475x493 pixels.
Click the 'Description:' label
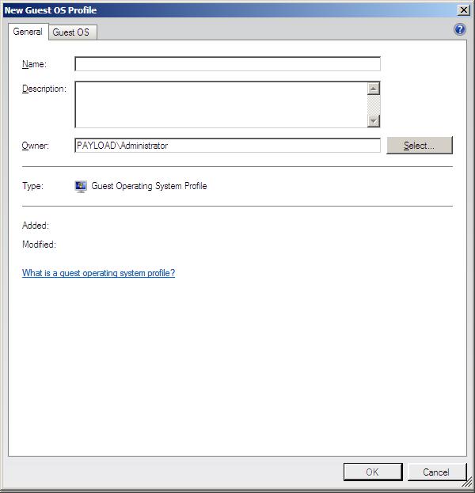tap(44, 89)
